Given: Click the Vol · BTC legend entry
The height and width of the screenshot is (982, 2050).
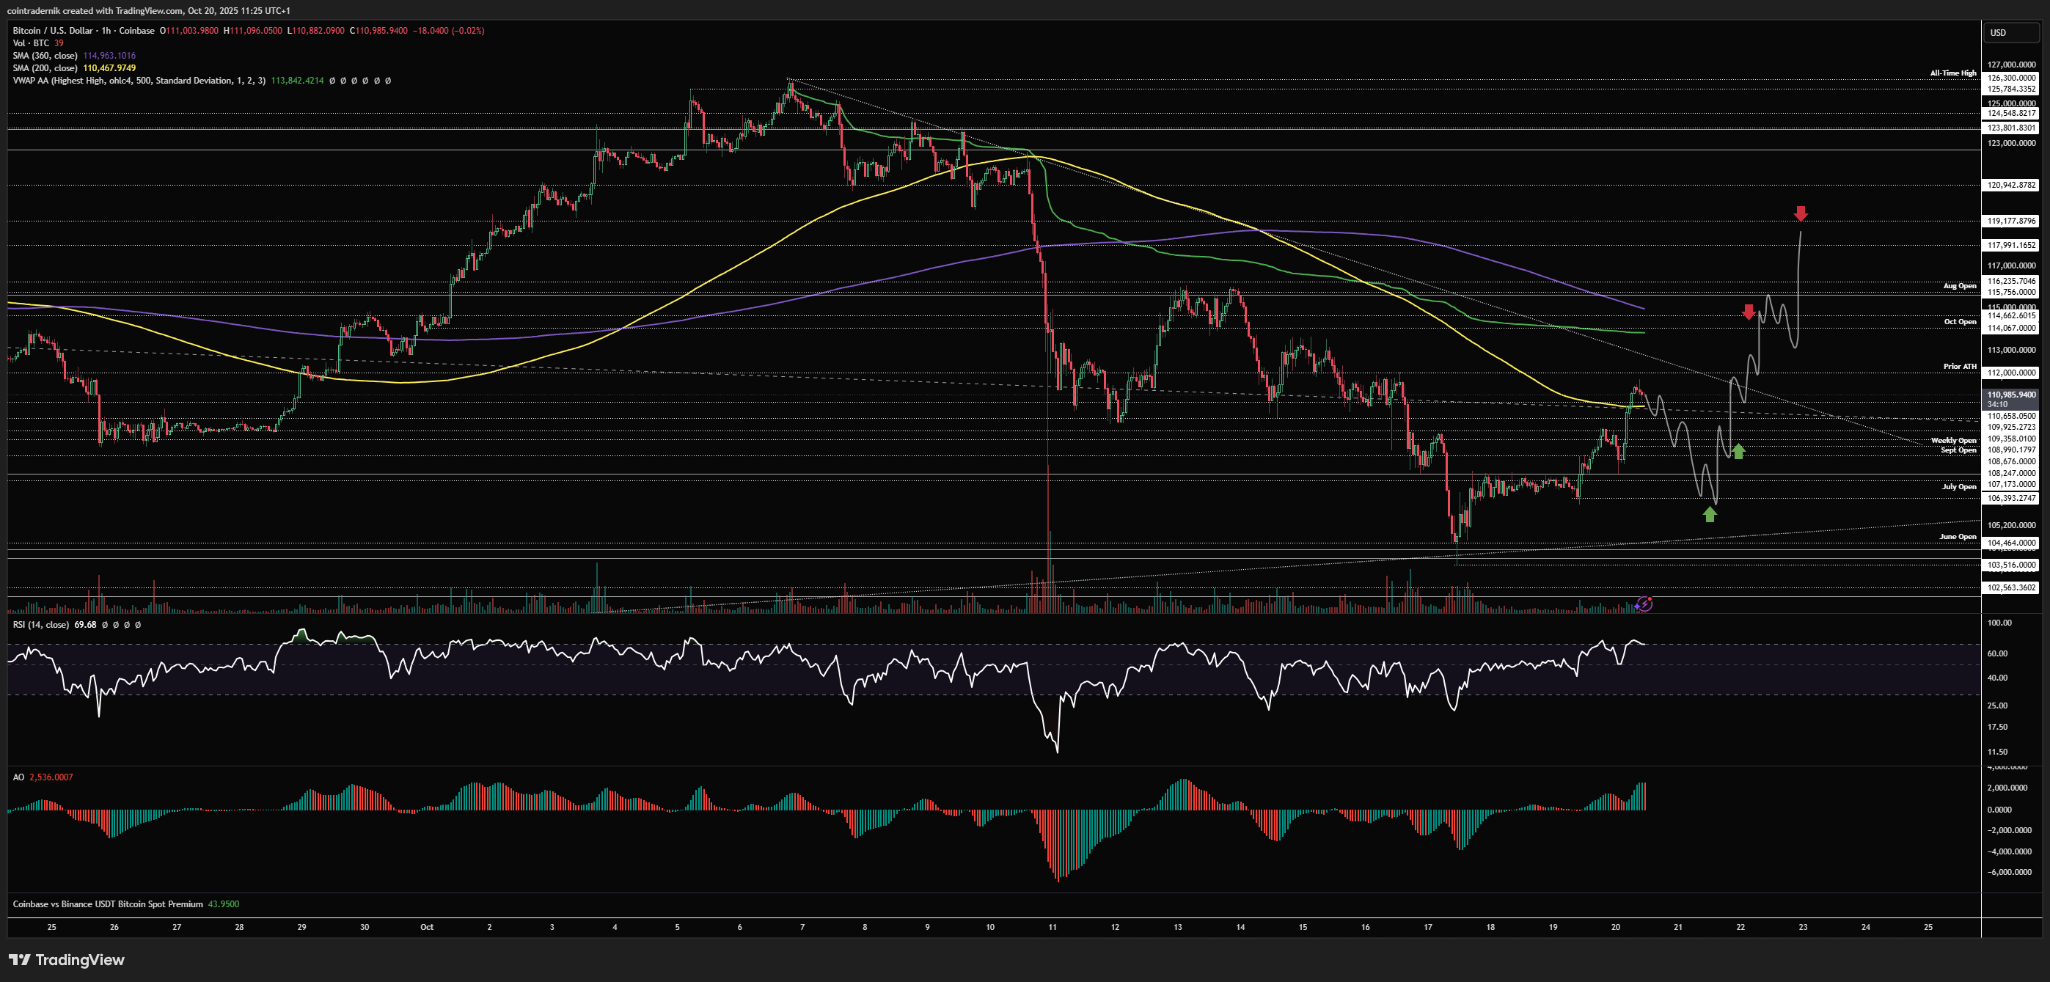Looking at the screenshot, I should point(31,43).
